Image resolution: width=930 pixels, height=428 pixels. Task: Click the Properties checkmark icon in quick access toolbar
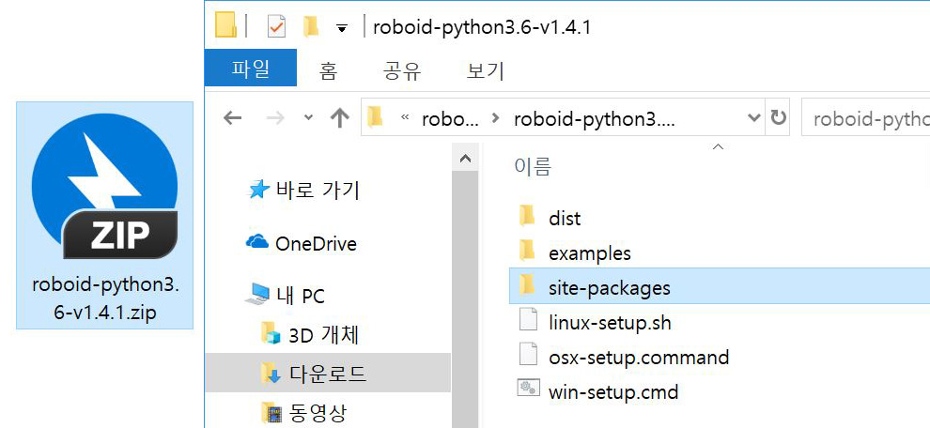tap(276, 27)
